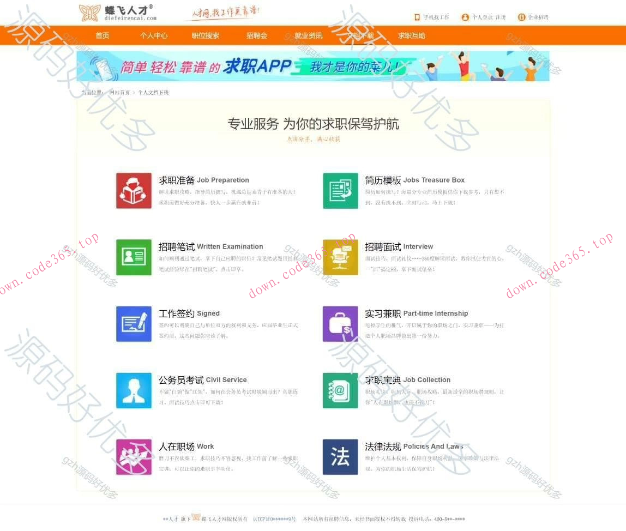The width and height of the screenshot is (626, 531).
Task: Click the 招聘笔试 ID card icon
Action: coord(134,257)
